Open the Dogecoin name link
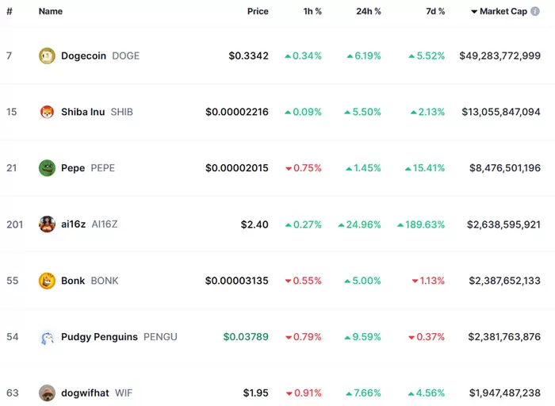 point(83,56)
